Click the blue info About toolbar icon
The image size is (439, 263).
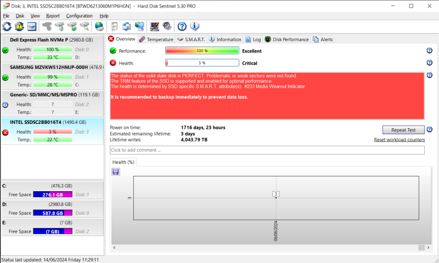click(x=195, y=26)
